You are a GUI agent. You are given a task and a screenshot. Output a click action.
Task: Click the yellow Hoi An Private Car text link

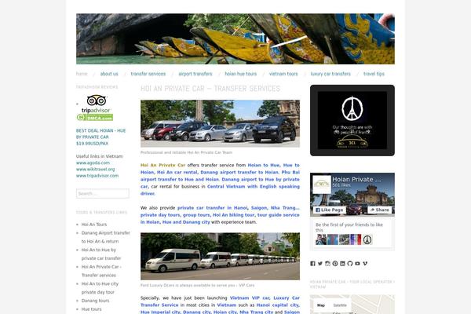162,165
